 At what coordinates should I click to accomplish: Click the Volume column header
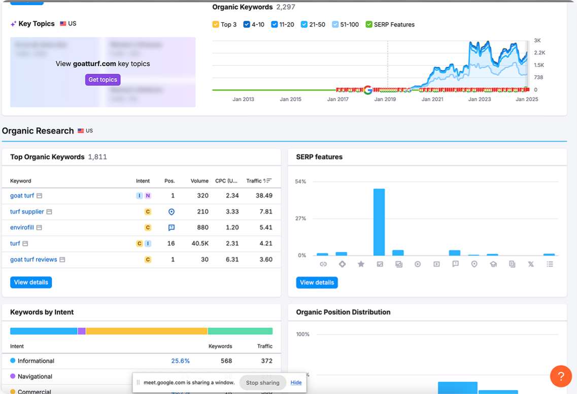(x=199, y=181)
